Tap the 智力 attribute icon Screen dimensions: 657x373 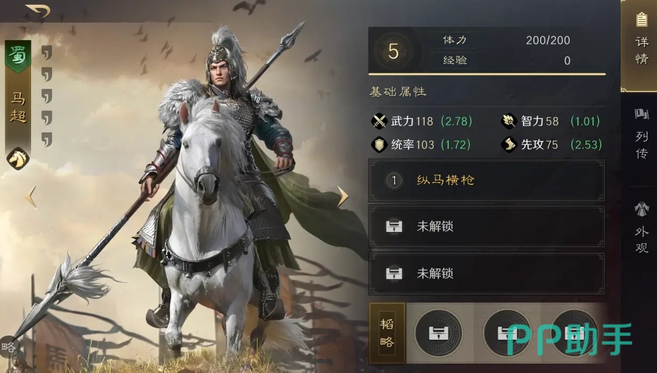pos(509,121)
